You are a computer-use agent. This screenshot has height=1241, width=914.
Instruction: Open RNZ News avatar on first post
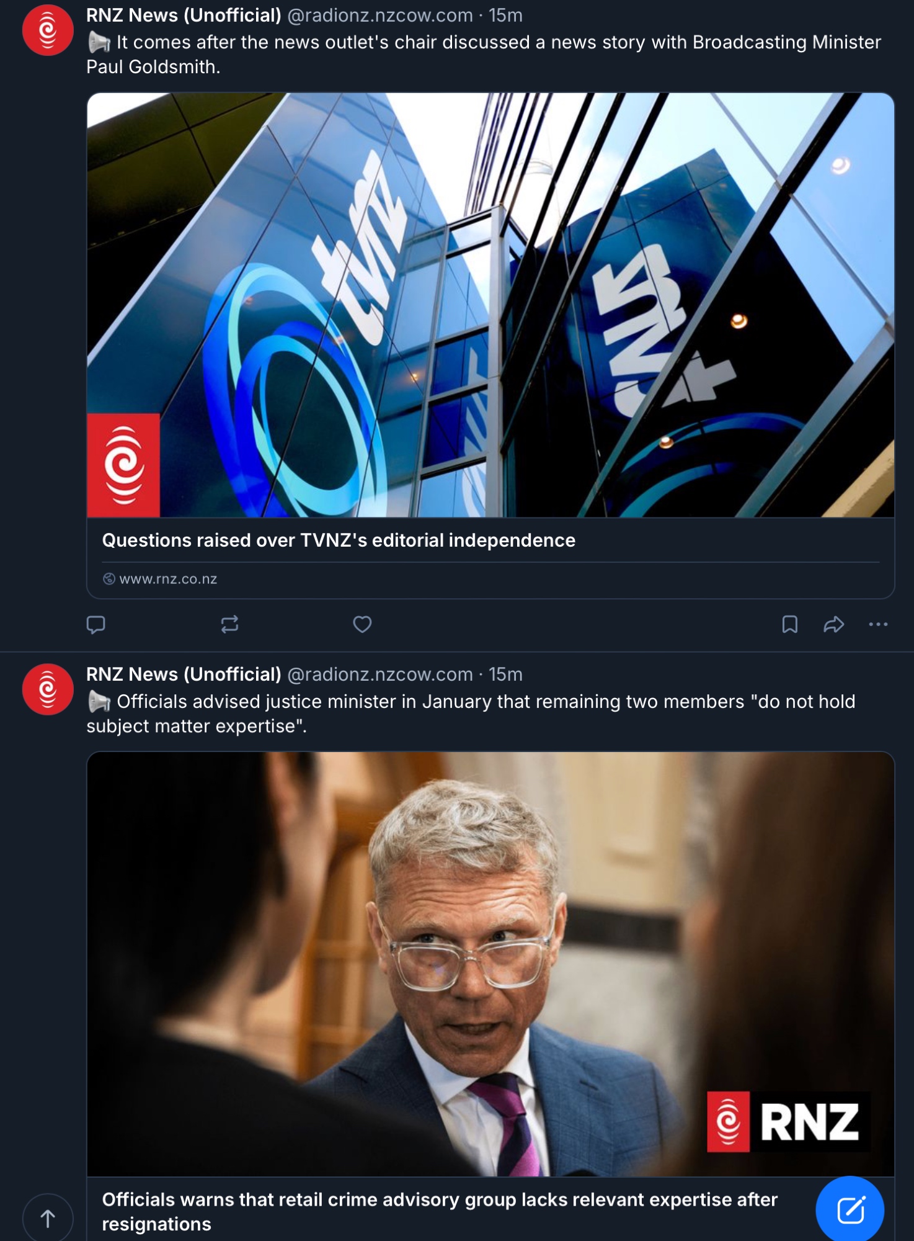click(x=48, y=30)
